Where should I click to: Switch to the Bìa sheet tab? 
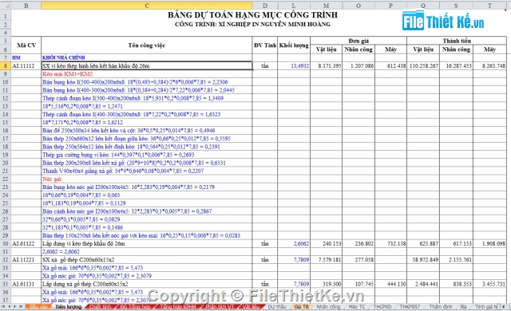point(463,306)
